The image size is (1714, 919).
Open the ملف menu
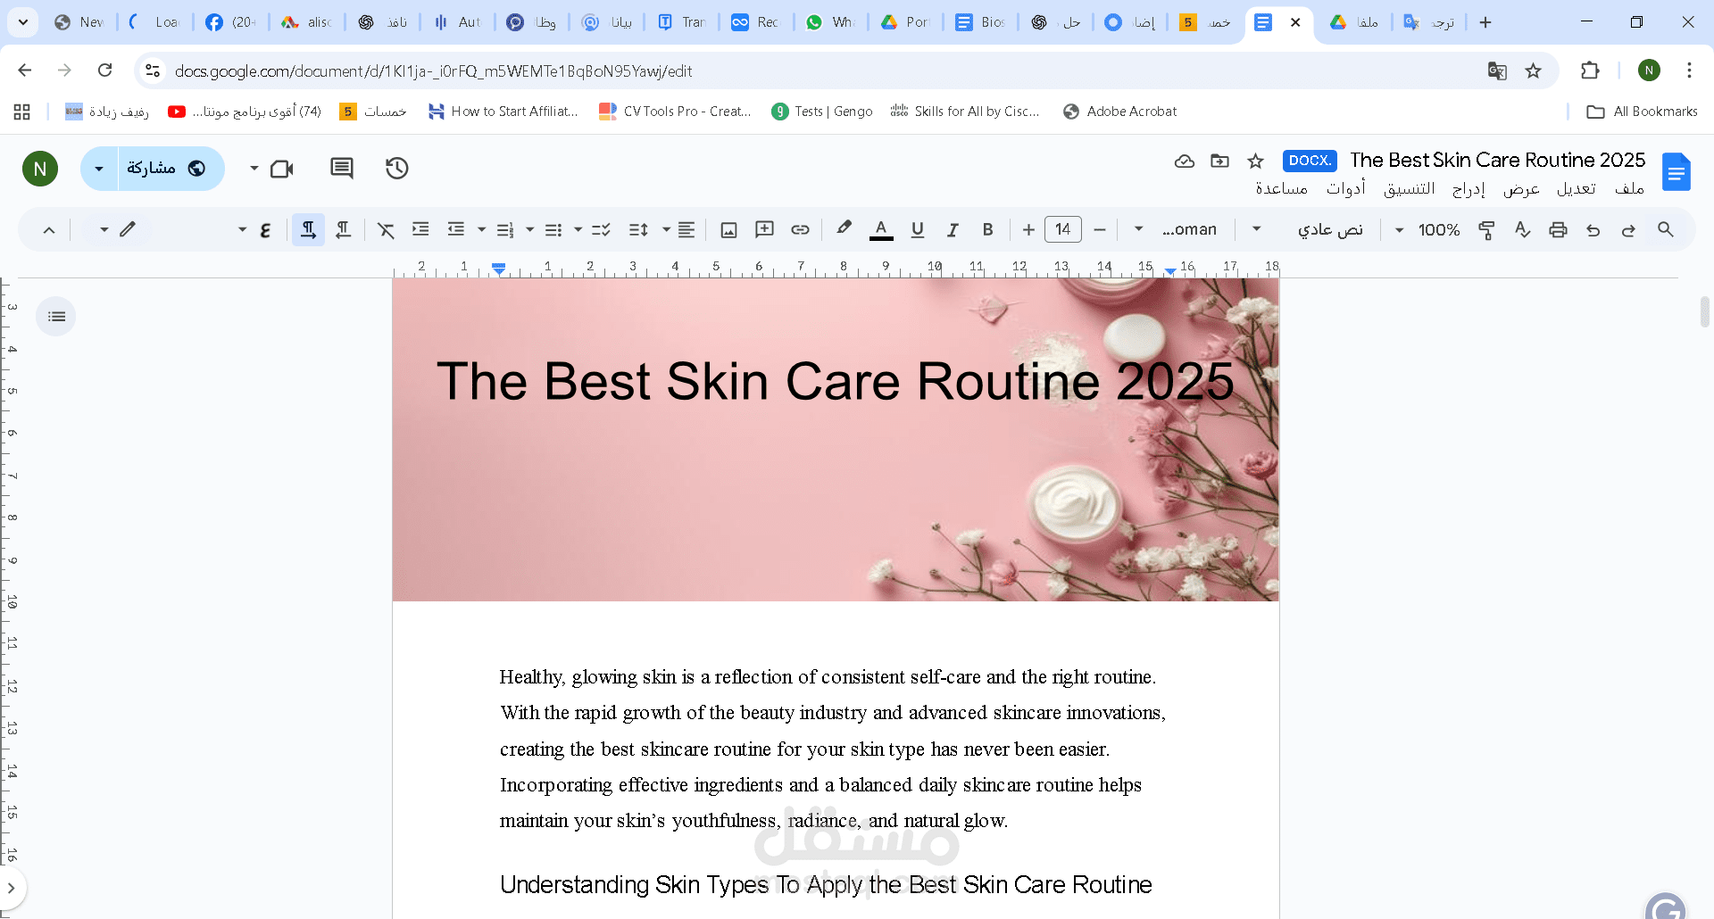pyautogui.click(x=1629, y=188)
